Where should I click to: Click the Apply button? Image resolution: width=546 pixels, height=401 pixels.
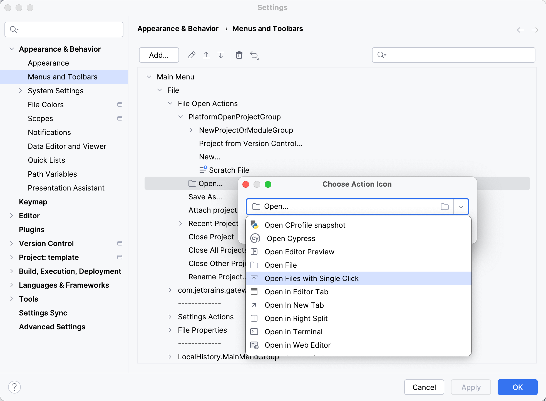[471, 387]
